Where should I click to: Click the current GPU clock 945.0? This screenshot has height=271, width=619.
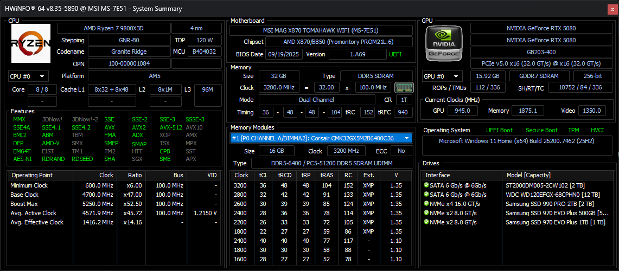pyautogui.click(x=463, y=111)
